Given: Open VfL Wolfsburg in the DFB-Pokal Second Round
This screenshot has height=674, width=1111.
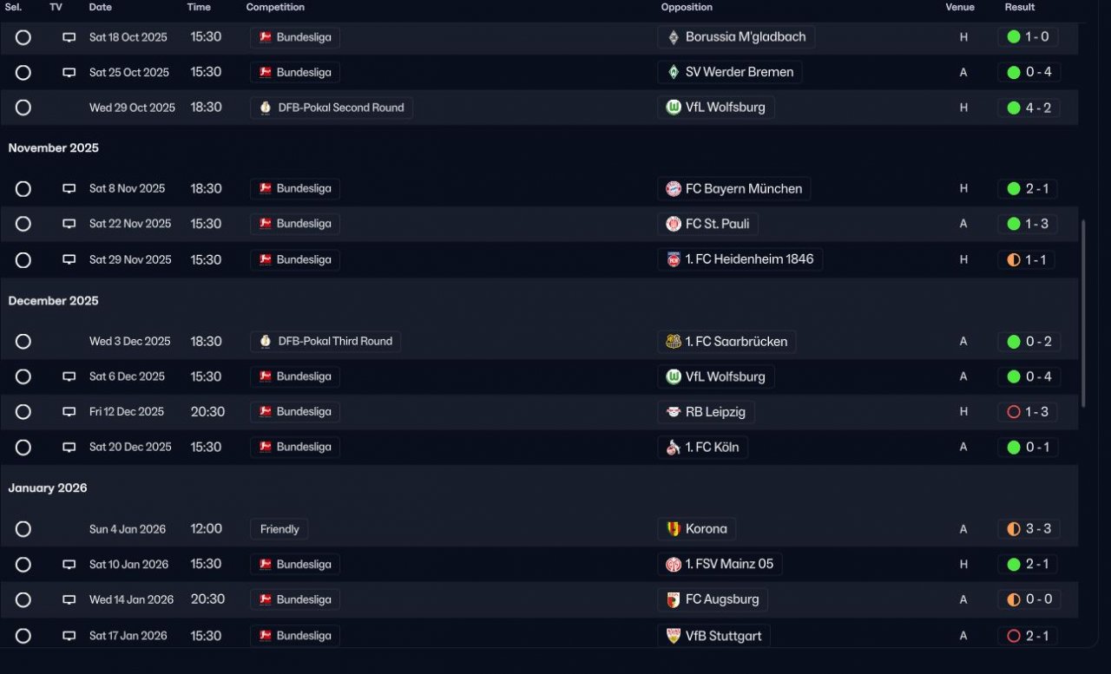Looking at the screenshot, I should click(x=716, y=108).
